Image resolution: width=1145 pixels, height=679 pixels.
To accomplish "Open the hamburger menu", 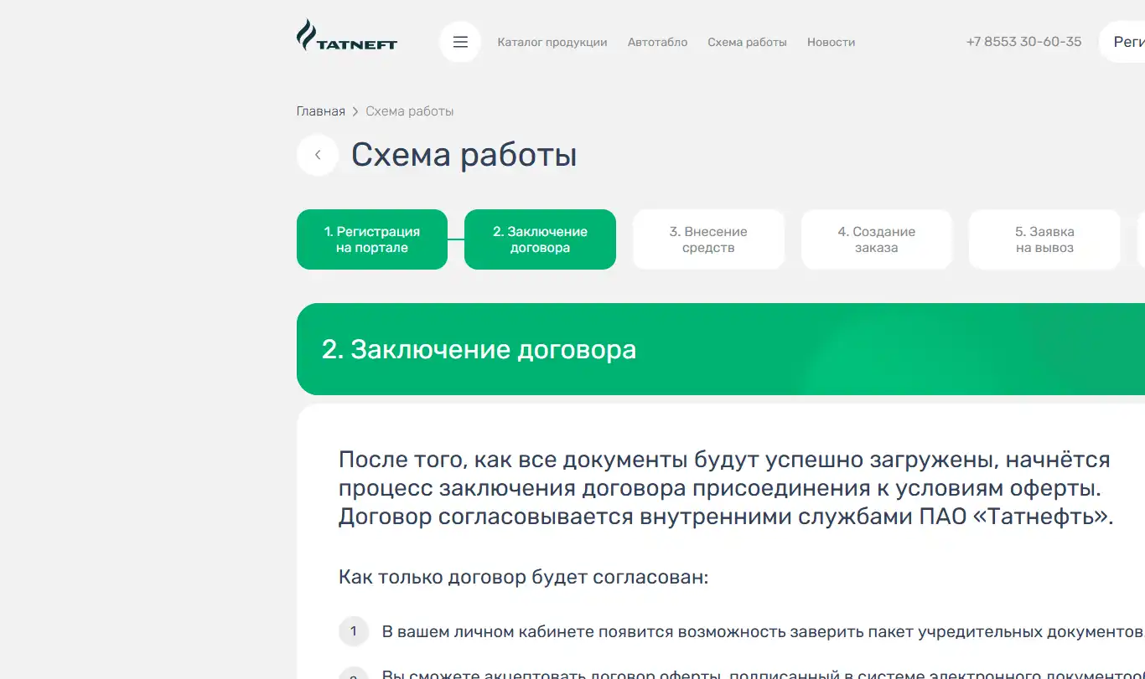I will pyautogui.click(x=460, y=42).
